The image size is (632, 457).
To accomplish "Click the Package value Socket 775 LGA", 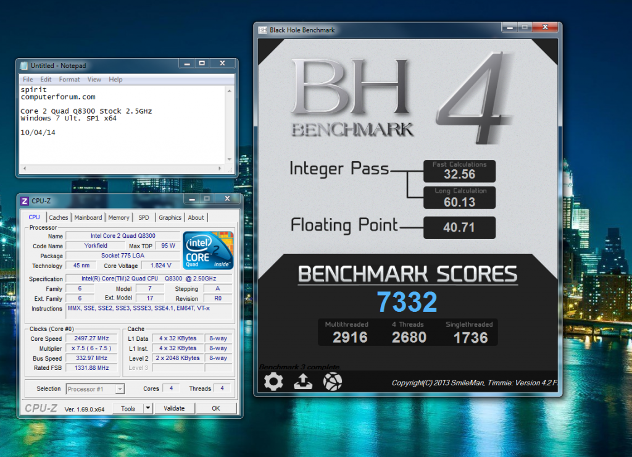I will [123, 255].
